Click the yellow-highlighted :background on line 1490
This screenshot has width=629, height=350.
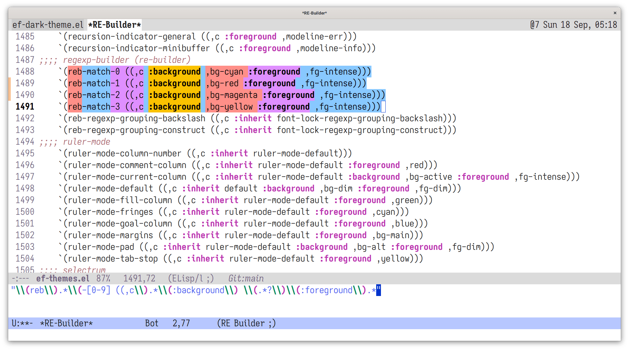(175, 95)
